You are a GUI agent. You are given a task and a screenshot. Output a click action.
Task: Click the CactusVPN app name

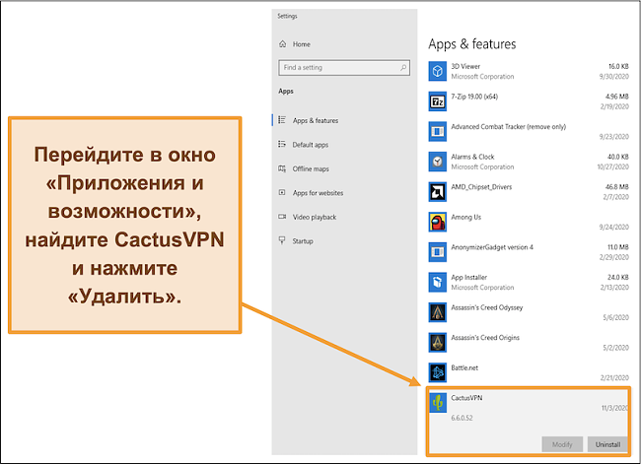click(x=466, y=398)
